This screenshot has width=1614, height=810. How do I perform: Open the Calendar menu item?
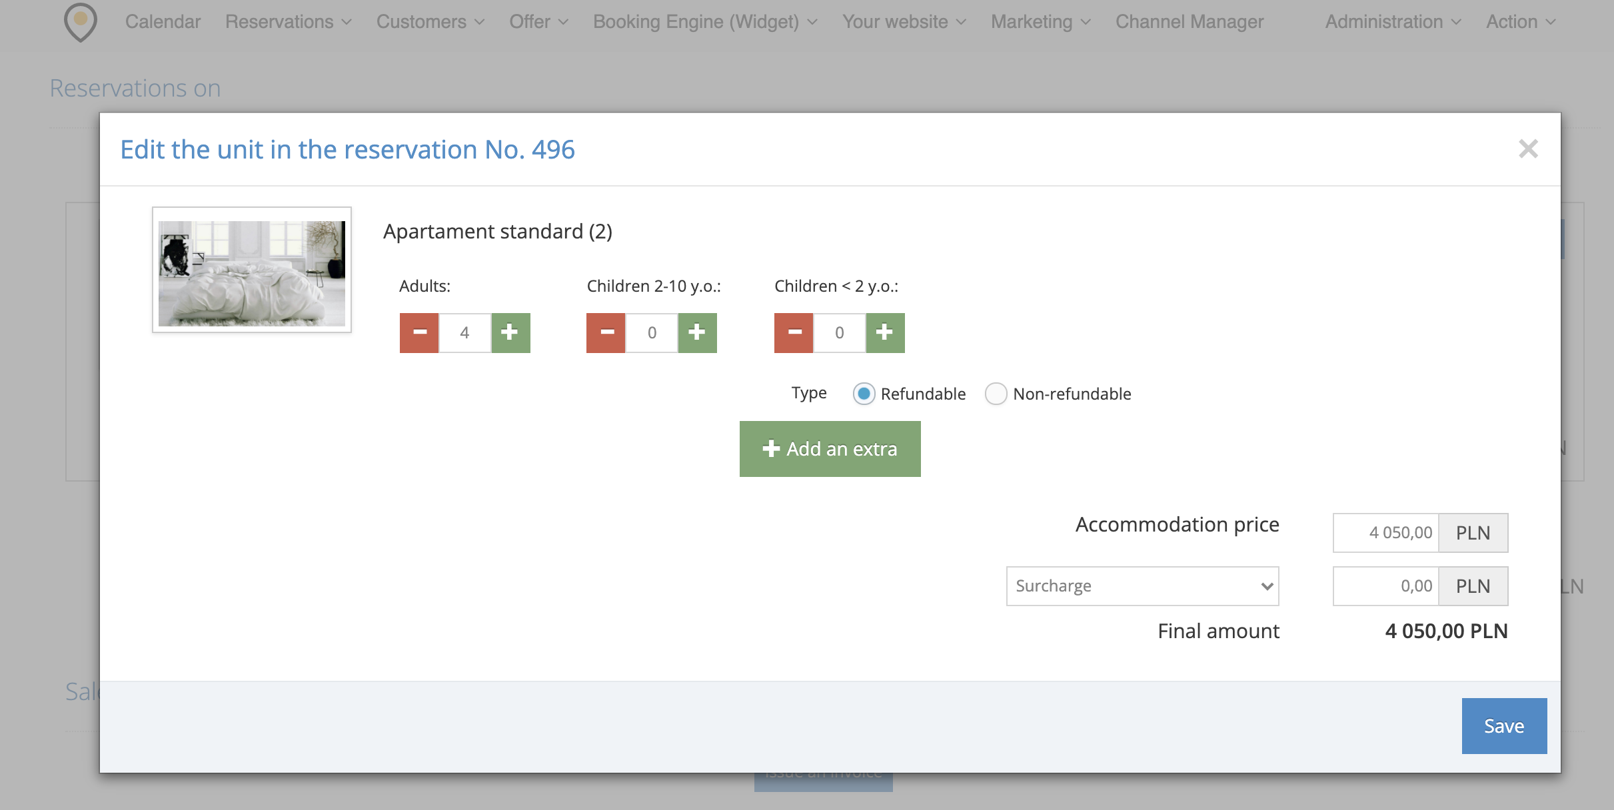(163, 22)
